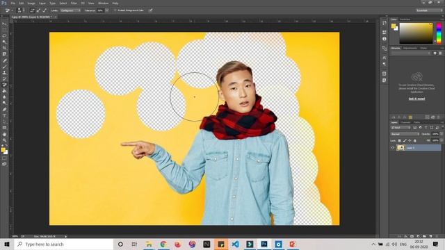Open the library selection dropdown
The width and height of the screenshot is (445, 250).
click(x=411, y=53)
